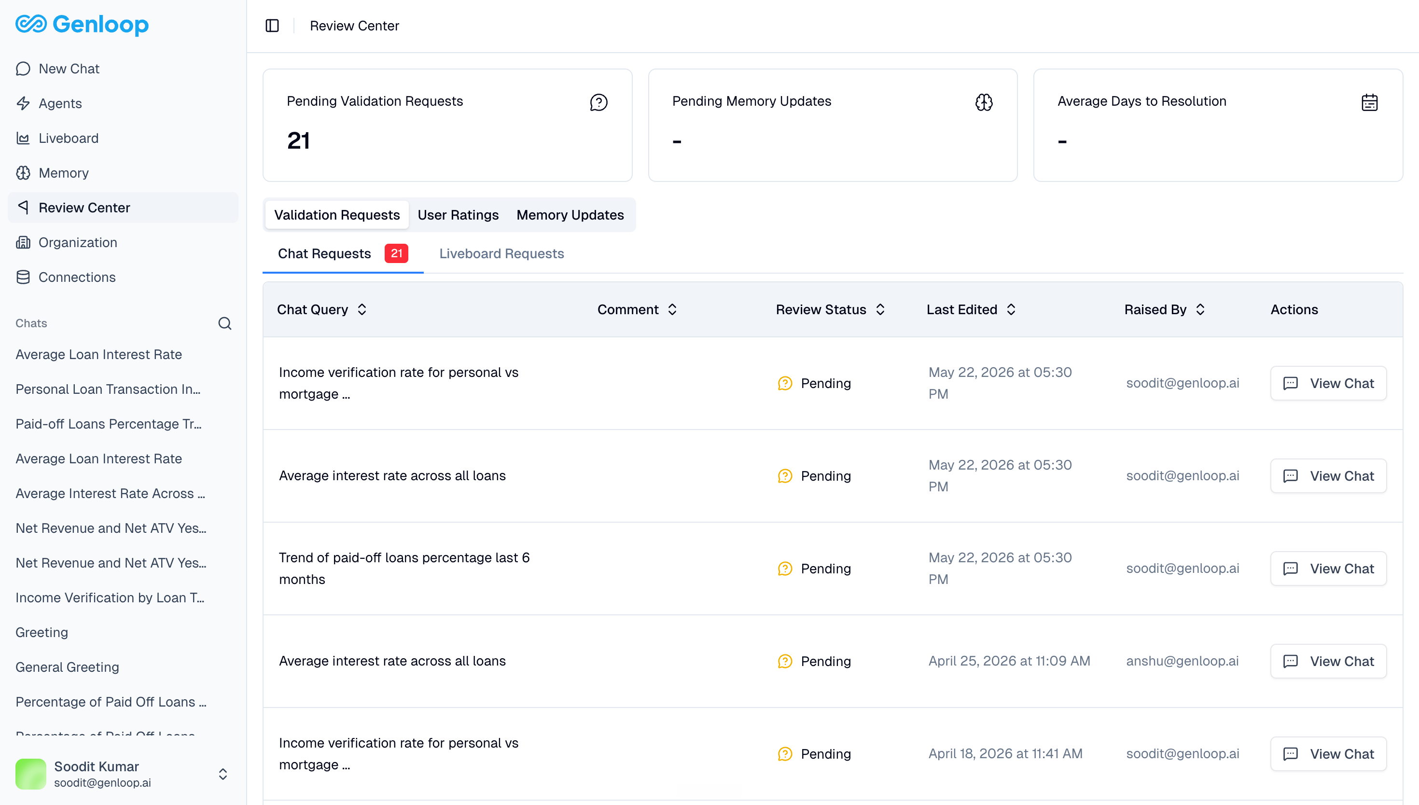This screenshot has height=805, width=1419.
Task: Go to Agents page
Action: coord(123,103)
